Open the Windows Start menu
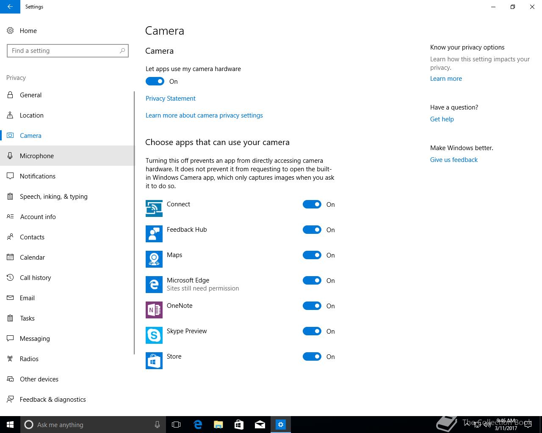Screen dimensions: 542x433 (10, 425)
